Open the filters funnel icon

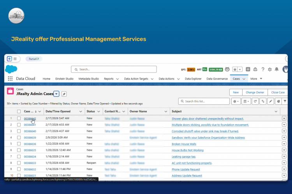click(x=285, y=101)
